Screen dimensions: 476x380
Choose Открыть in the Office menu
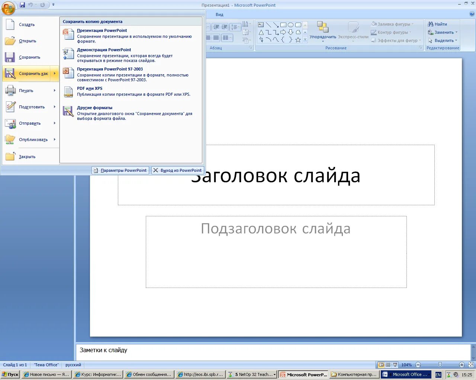coord(30,41)
